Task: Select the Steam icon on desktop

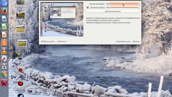Action: click(20, 95)
